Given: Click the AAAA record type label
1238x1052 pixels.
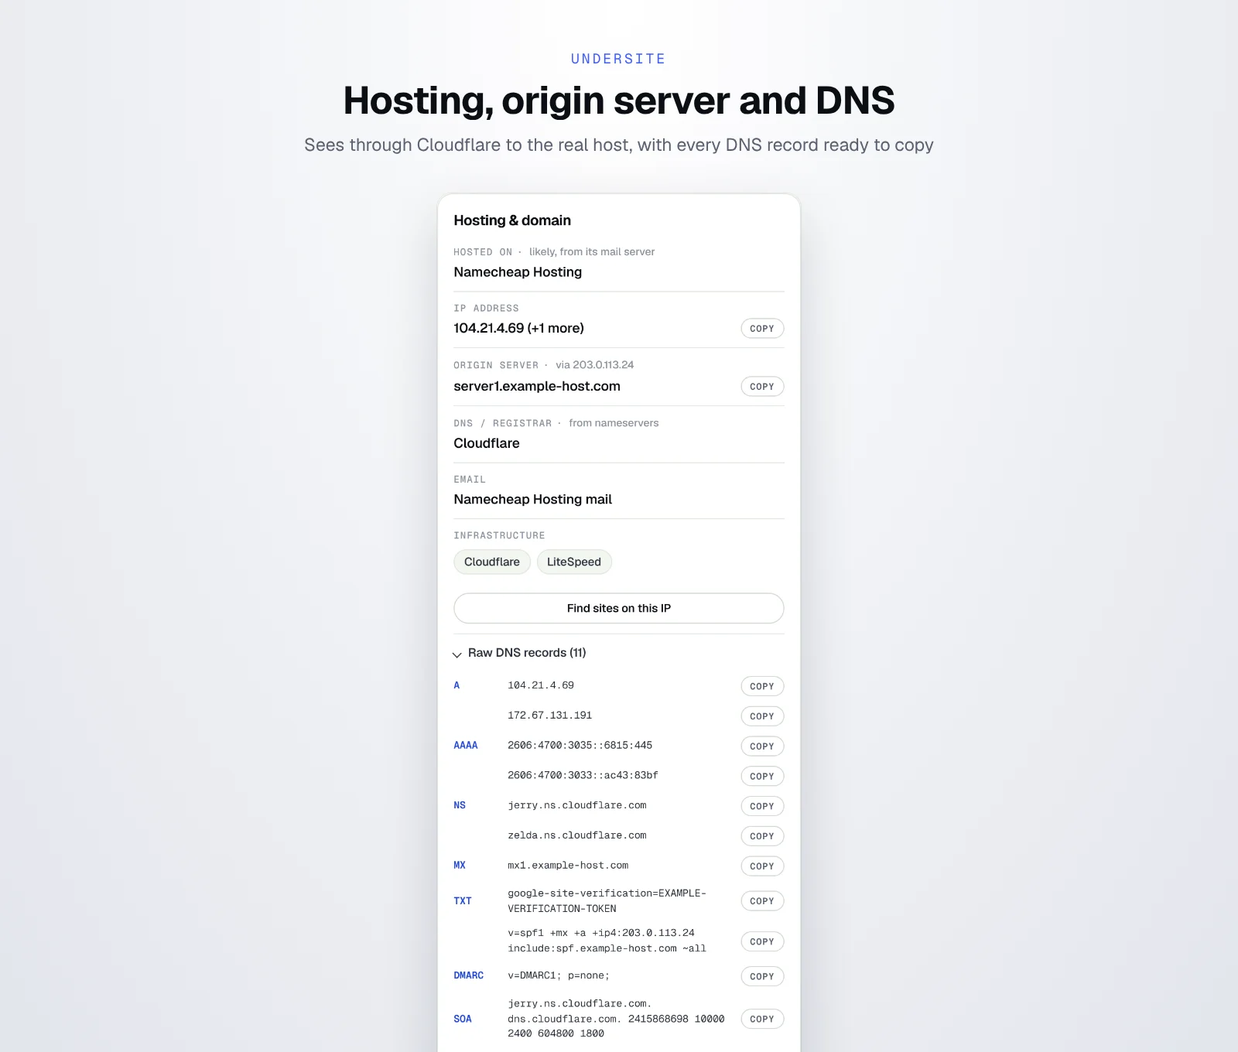Looking at the screenshot, I should click(466, 746).
